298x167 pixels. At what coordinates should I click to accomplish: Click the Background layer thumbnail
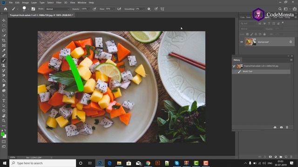251,42
